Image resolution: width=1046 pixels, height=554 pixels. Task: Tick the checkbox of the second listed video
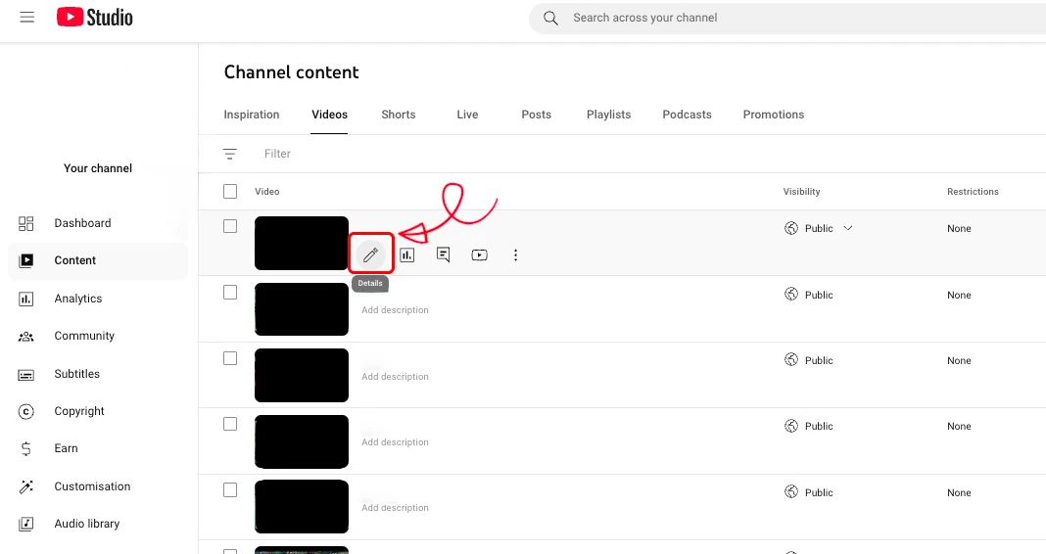tap(230, 292)
